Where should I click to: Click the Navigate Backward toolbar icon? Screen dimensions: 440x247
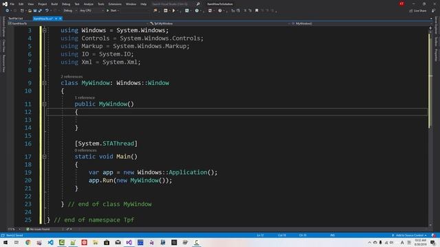pos(8,11)
